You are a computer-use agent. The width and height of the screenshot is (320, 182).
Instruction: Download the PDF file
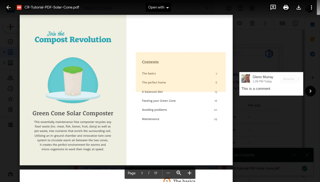click(298, 7)
